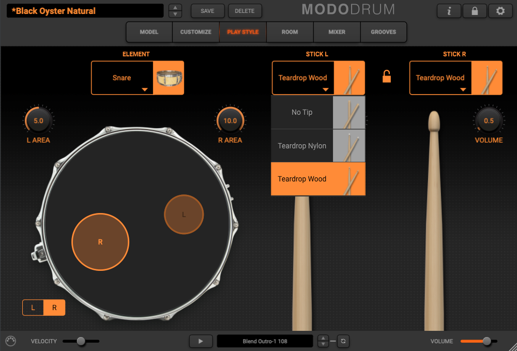This screenshot has height=351, width=517.
Task: Choose Teardrop Wood from stick list
Action: coord(318,179)
